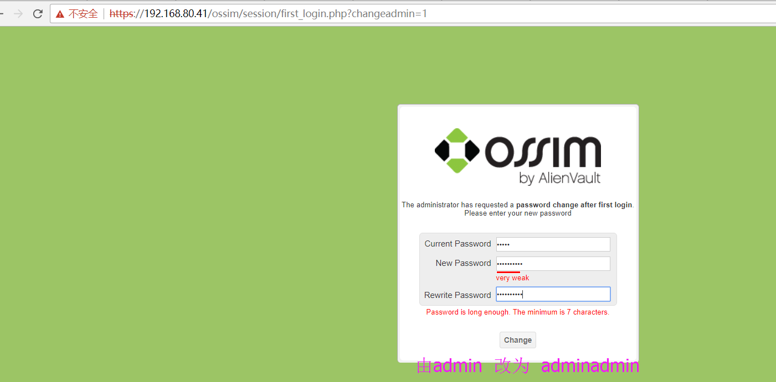Click the '不安全' security label

tap(83, 14)
